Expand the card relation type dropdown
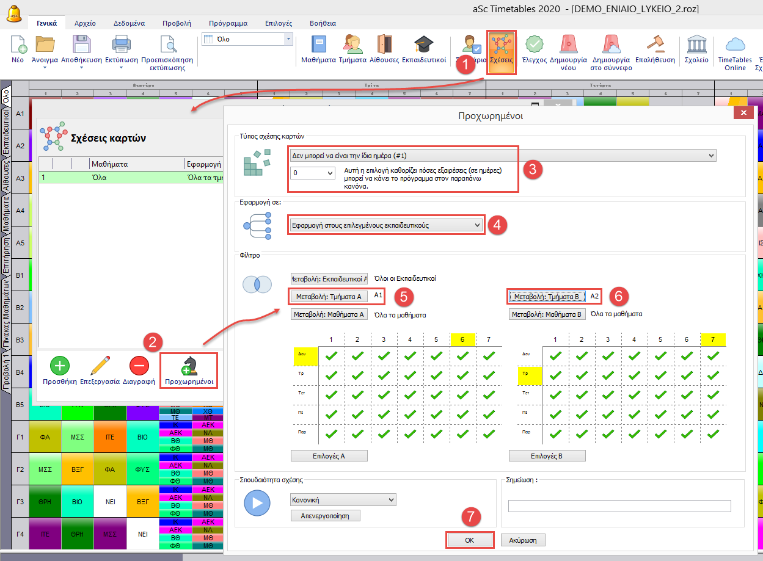Screen dimensions: 763x561 (x=502, y=156)
